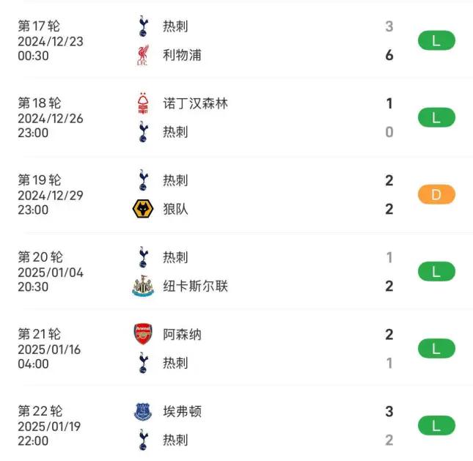Click the L result badge for 第22轮
Image resolution: width=473 pixels, height=461 pixels.
coord(436,425)
